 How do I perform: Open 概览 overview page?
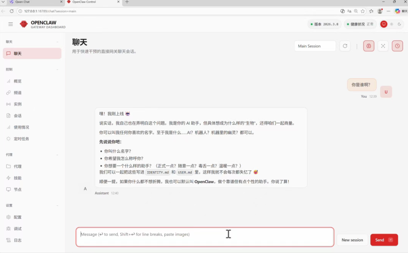(32, 81)
